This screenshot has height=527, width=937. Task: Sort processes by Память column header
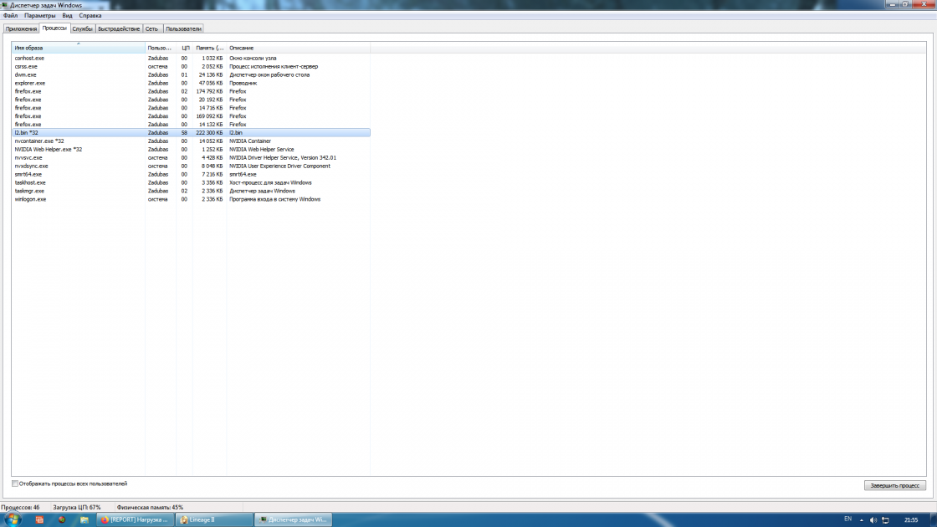pyautogui.click(x=209, y=48)
